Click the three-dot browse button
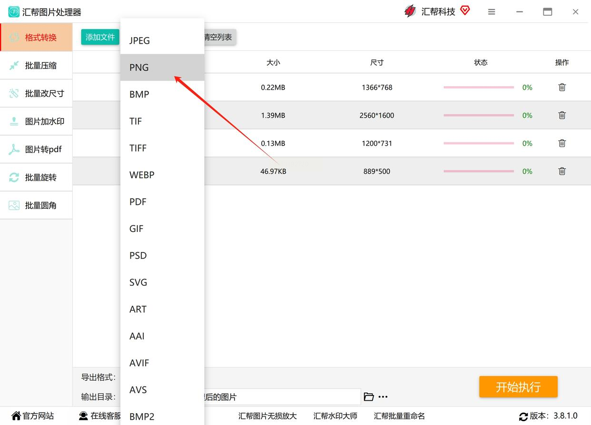 click(x=383, y=397)
